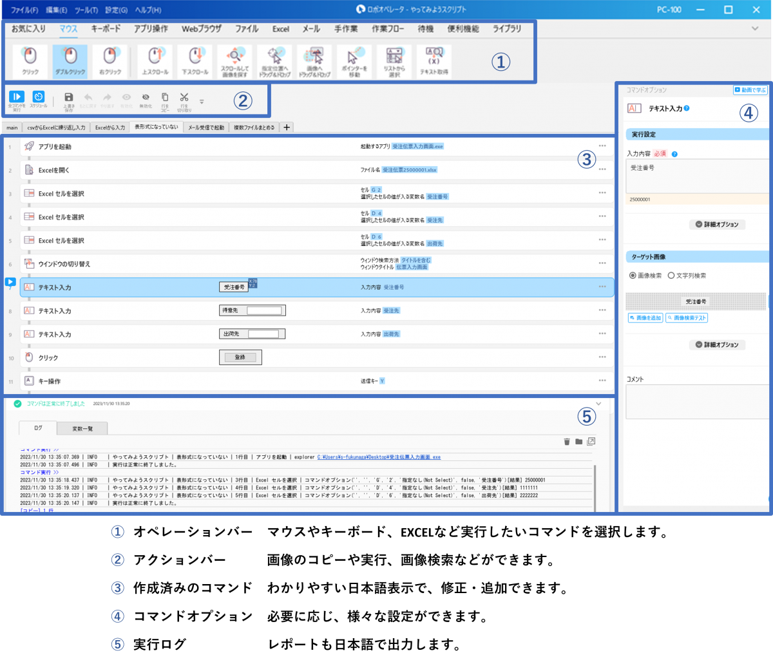Switch to the Webブラウザ ribbon tab
This screenshot has width=773, height=662.
[202, 29]
